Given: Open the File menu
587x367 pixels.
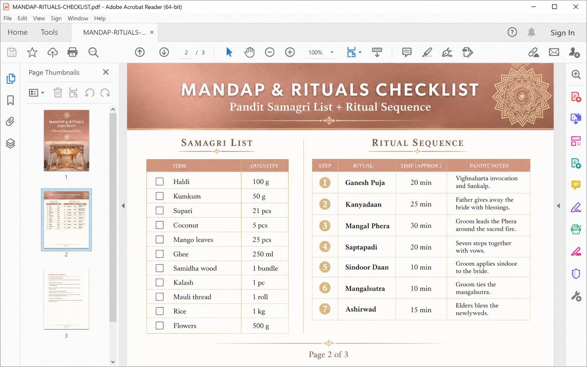Looking at the screenshot, I should pyautogui.click(x=8, y=18).
